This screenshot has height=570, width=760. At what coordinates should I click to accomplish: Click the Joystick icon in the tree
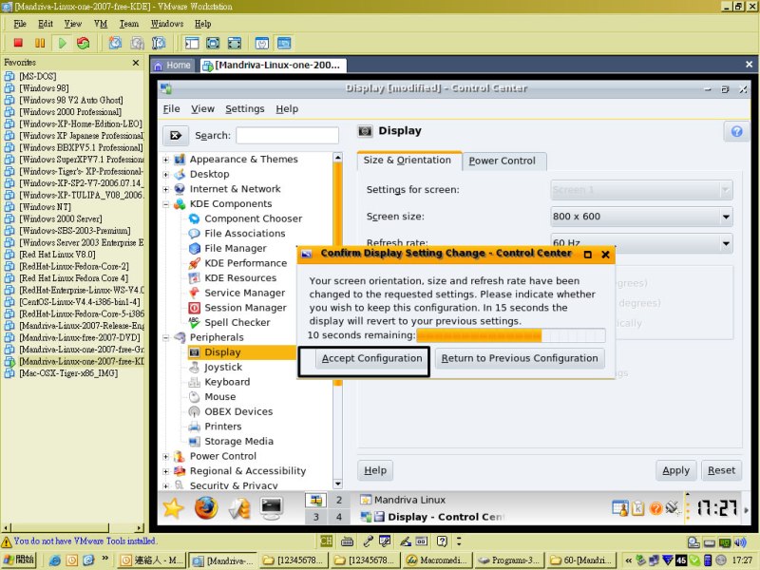coord(195,368)
